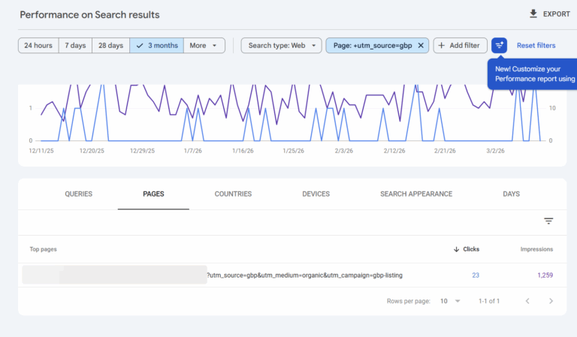Go to previous page arrow
This screenshot has width=577, height=337.
click(527, 301)
